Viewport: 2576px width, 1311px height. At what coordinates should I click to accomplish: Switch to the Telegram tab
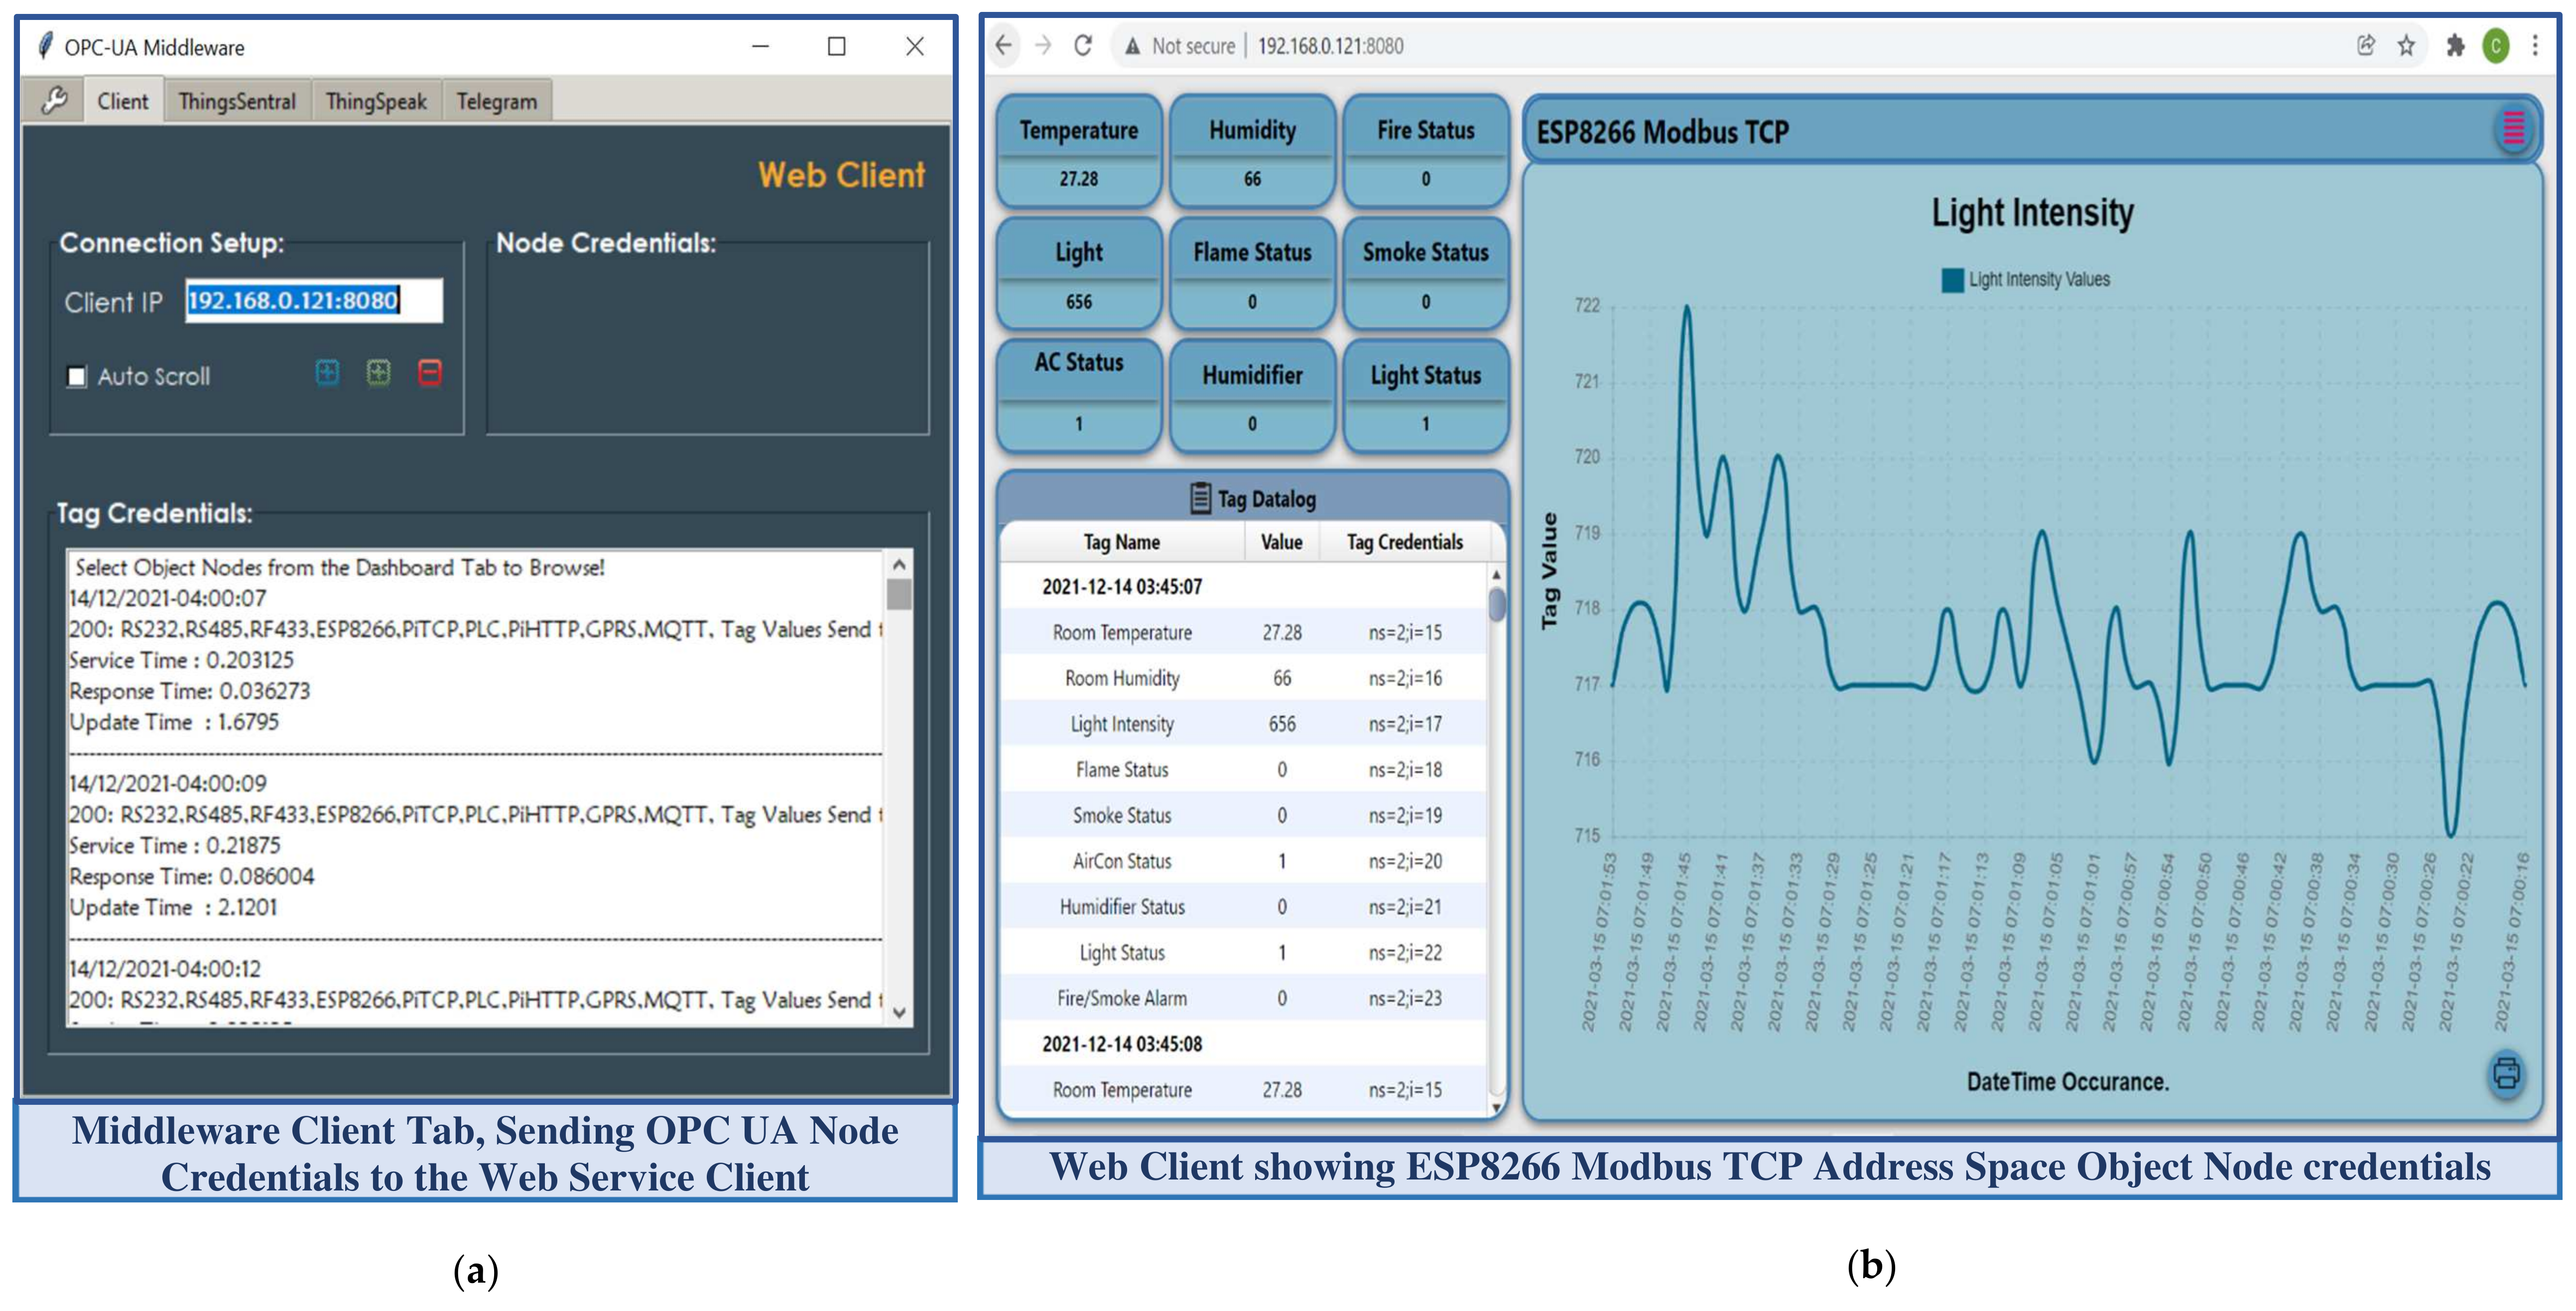(x=496, y=101)
